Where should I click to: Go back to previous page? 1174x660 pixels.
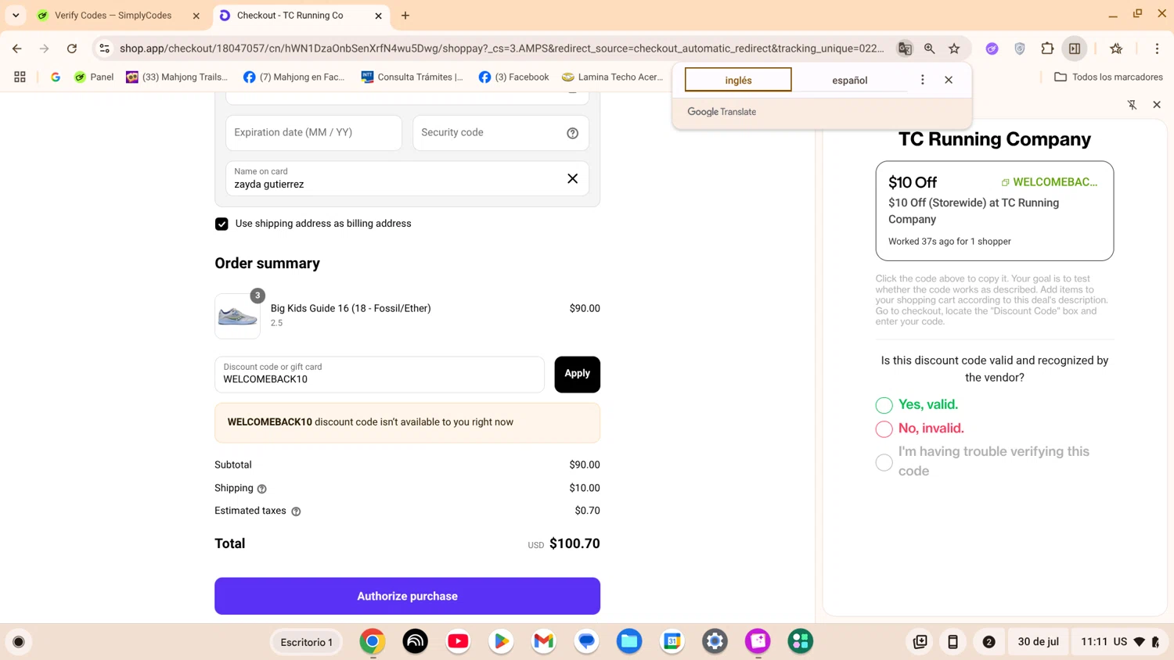click(x=17, y=48)
